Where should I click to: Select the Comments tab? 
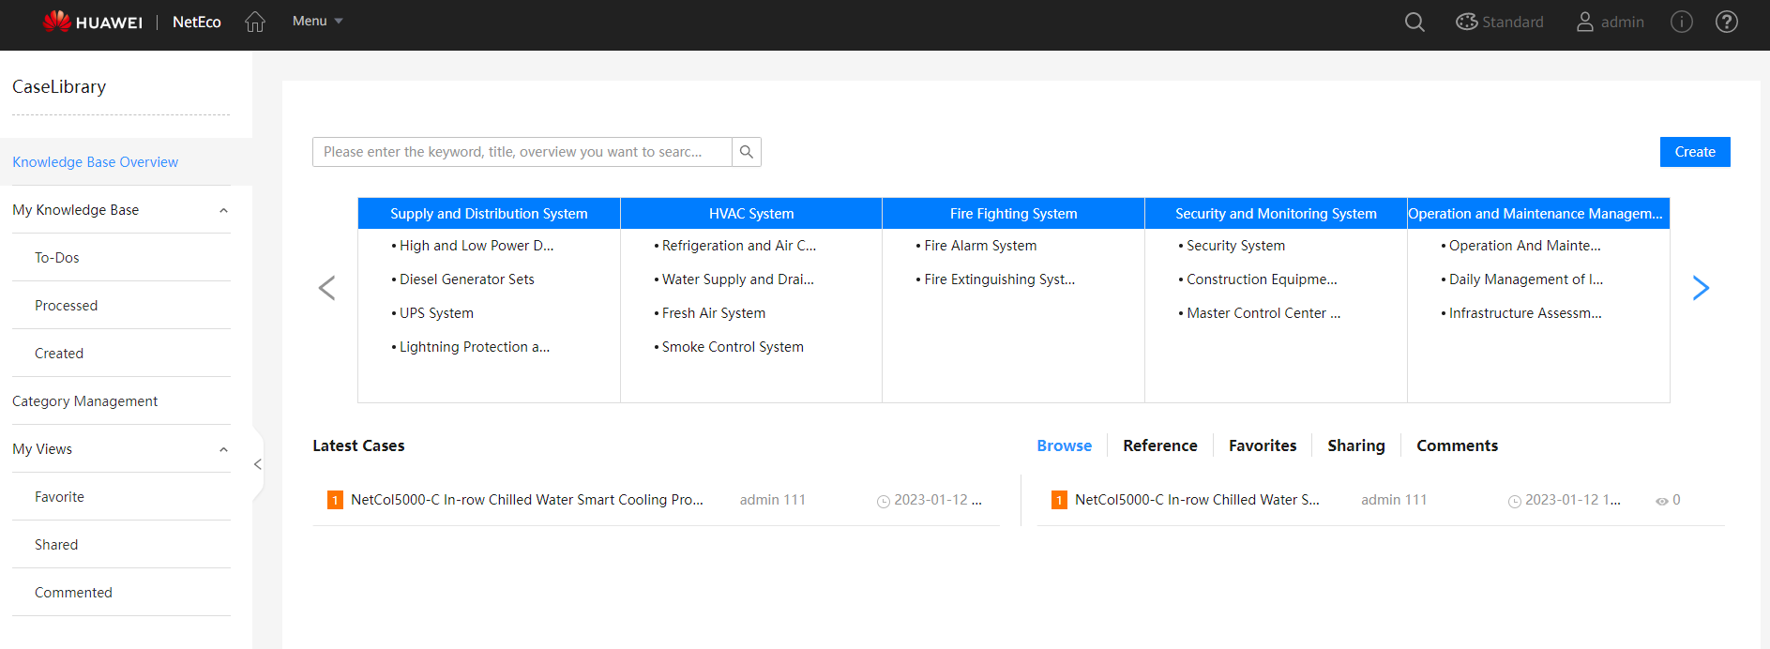tap(1457, 445)
